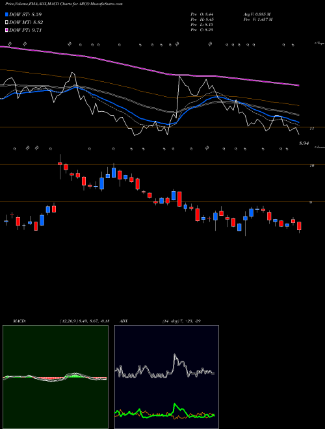Click the ADX '(14 day) 7, +23, -29' readout

[181, 321]
